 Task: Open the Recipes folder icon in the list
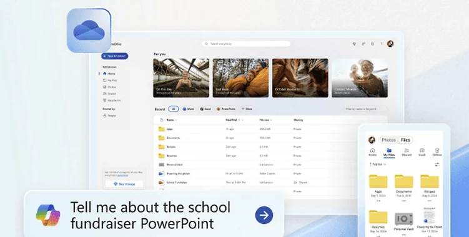coord(162,147)
